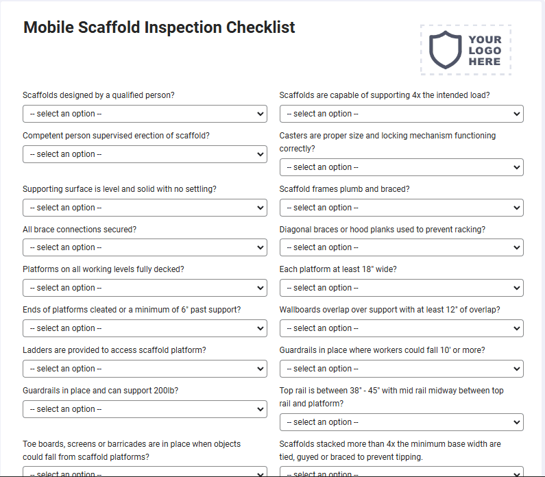Open Diagonal braces or hood planks dropdown
The image size is (545, 477).
coord(402,247)
